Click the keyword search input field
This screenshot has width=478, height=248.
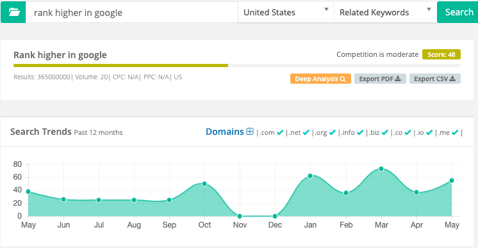coord(132,12)
